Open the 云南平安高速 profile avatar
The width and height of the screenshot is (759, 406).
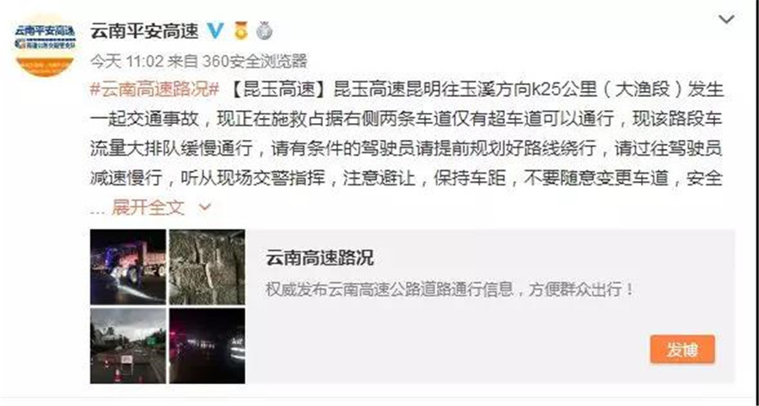[x=45, y=45]
